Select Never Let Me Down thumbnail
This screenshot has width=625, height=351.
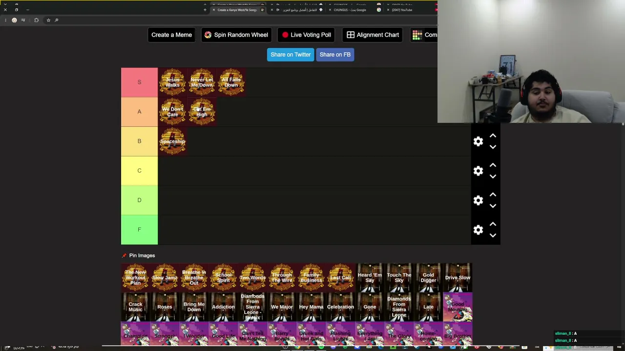[202, 82]
